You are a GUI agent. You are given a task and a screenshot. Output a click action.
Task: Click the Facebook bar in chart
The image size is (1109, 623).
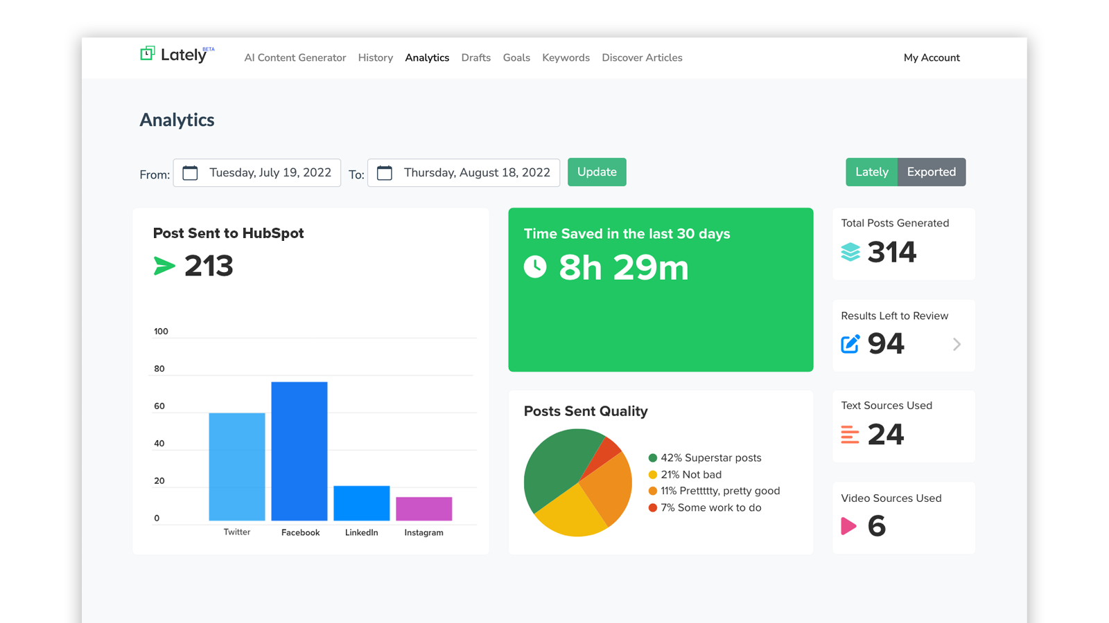pyautogui.click(x=299, y=451)
